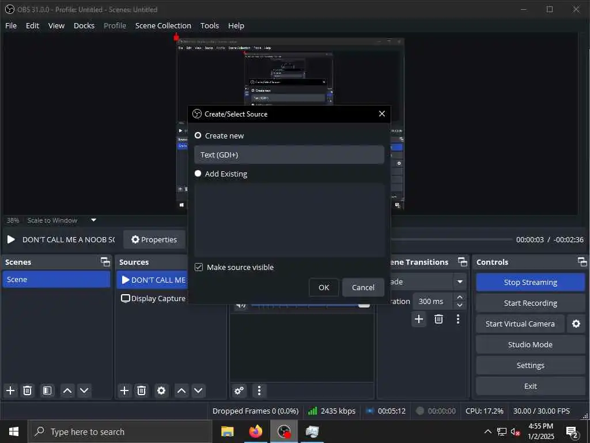Open the Help menu

(236, 25)
